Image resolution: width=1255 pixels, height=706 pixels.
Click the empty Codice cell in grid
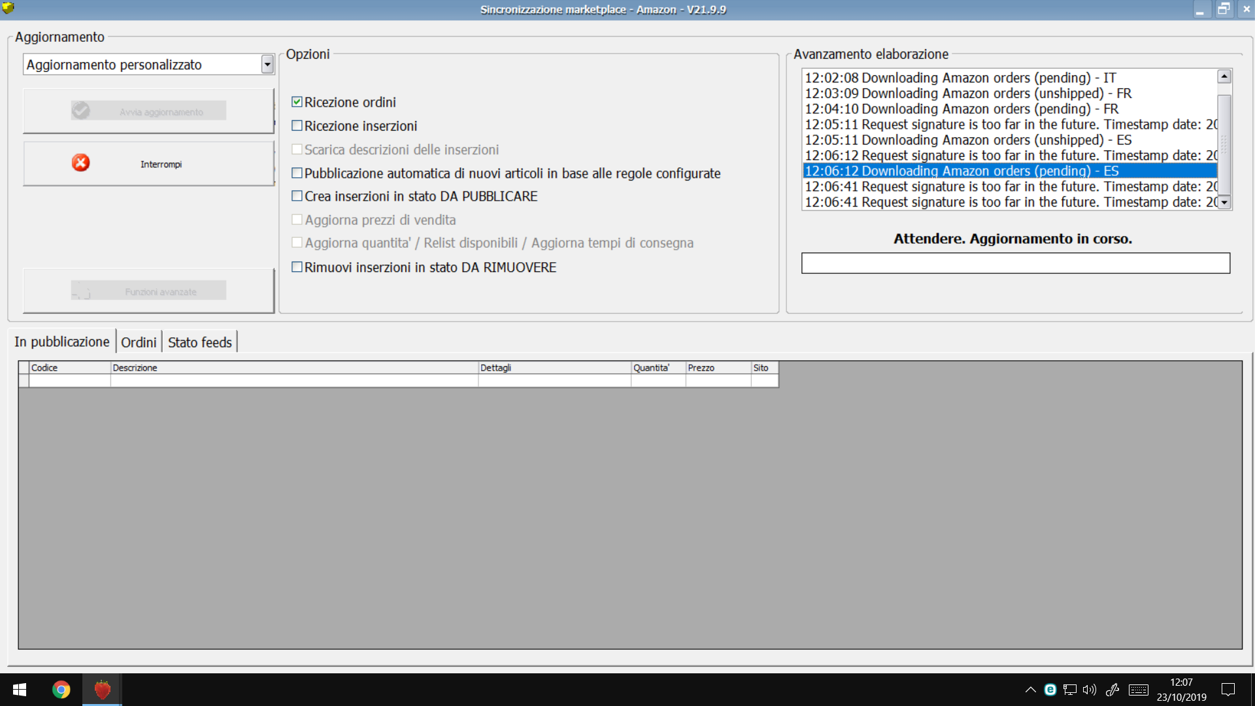pos(70,380)
